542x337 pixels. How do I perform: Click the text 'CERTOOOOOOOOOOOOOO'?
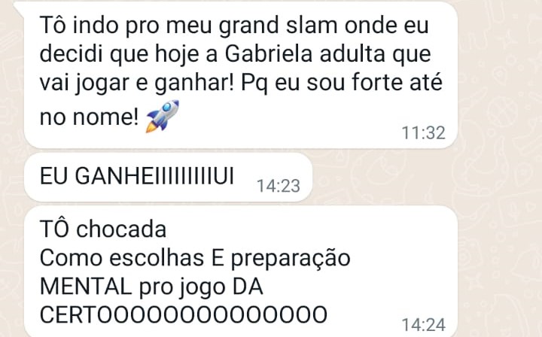tap(184, 314)
